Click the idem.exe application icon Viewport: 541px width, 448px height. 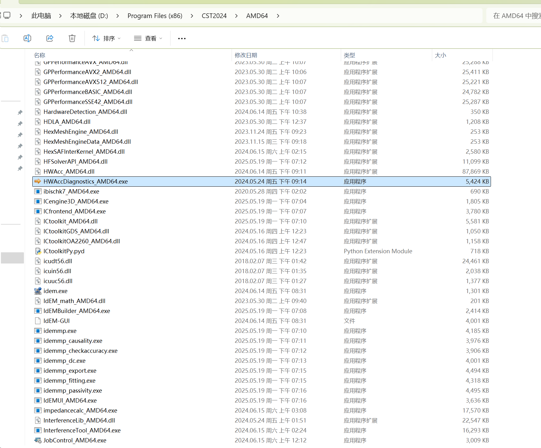coord(38,291)
